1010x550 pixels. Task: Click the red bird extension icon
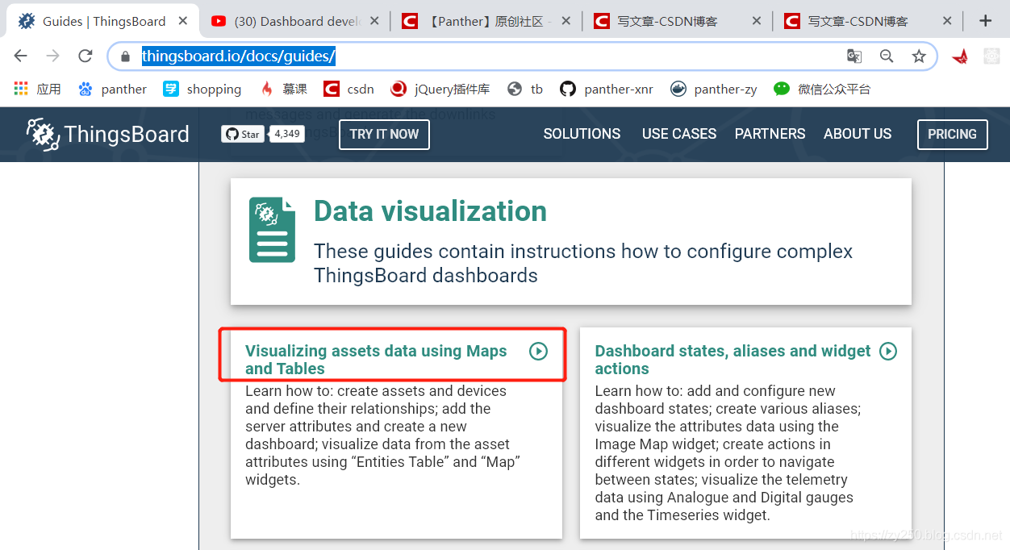[x=960, y=56]
